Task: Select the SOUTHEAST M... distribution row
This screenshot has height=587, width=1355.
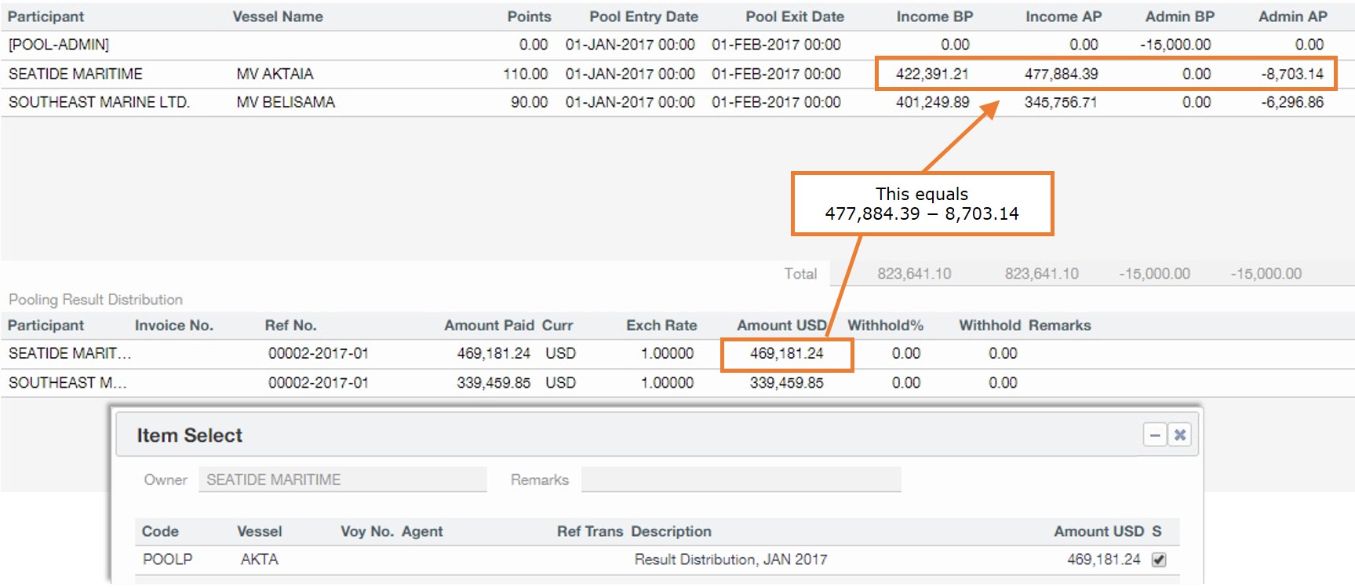Action: (67, 383)
